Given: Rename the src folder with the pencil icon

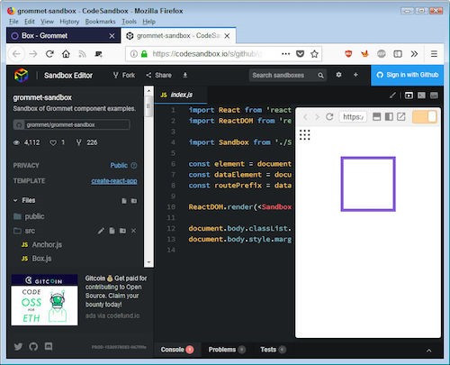Looking at the screenshot, I should coord(101,231).
